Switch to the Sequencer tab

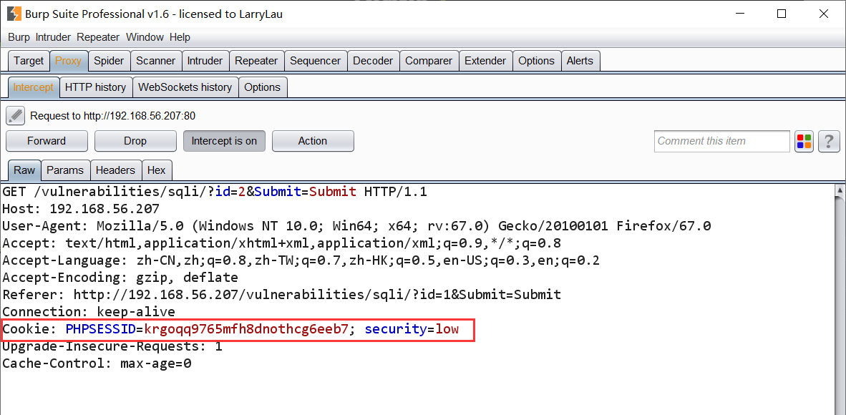point(315,61)
